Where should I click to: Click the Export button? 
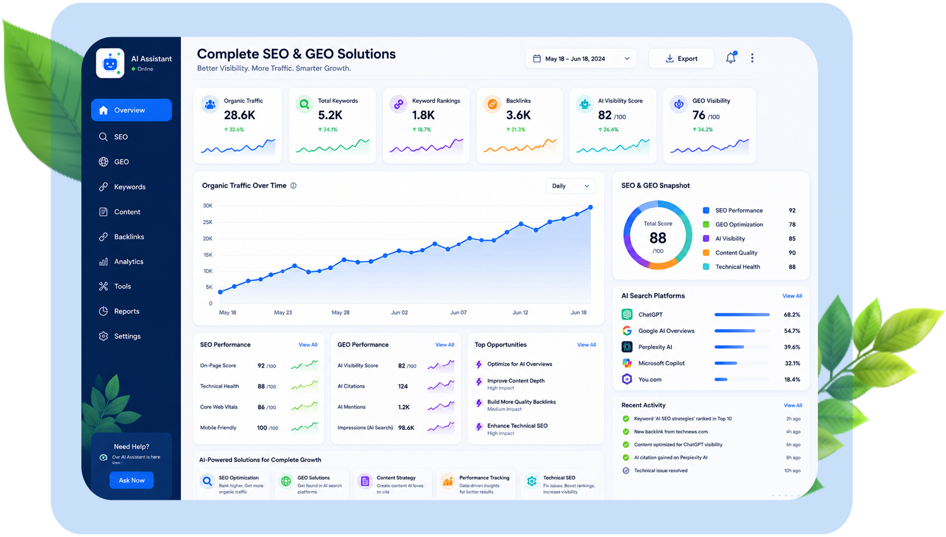tap(681, 59)
